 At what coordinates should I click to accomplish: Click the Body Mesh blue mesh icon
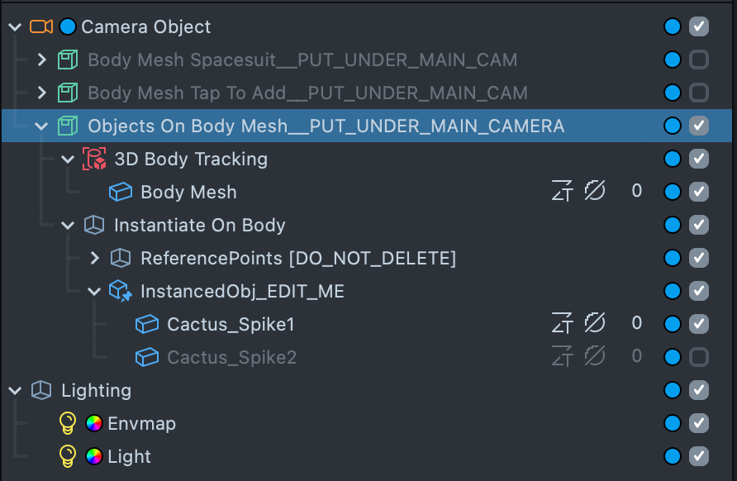coord(121,192)
